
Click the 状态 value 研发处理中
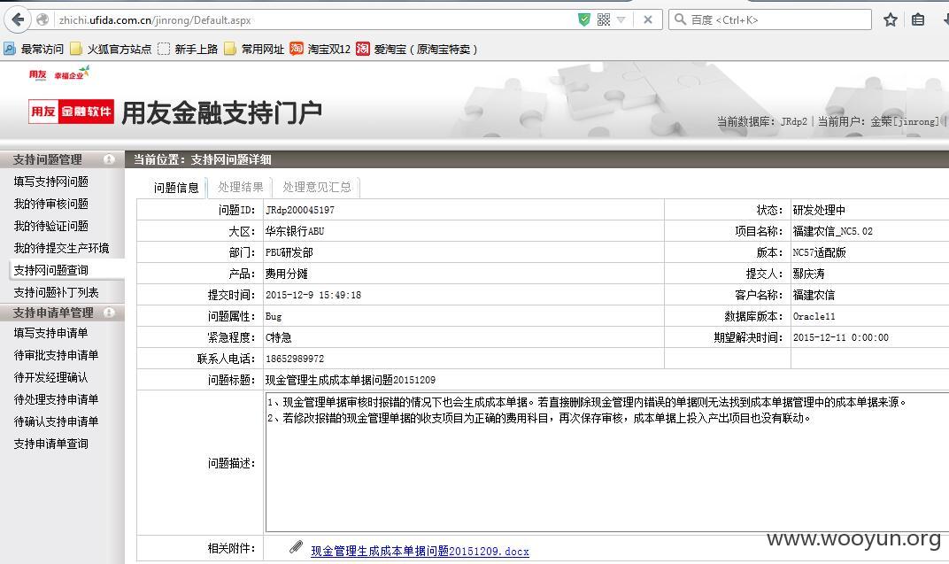coord(819,210)
